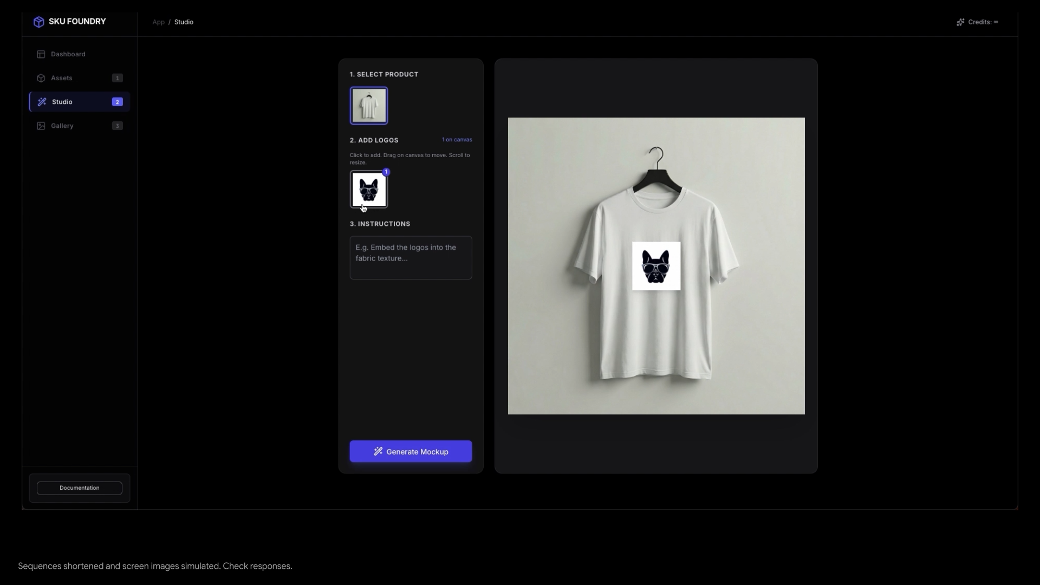Viewport: 1040px width, 585px height.
Task: Click the Dashboard layout icon in sidebar
Action: coord(41,54)
